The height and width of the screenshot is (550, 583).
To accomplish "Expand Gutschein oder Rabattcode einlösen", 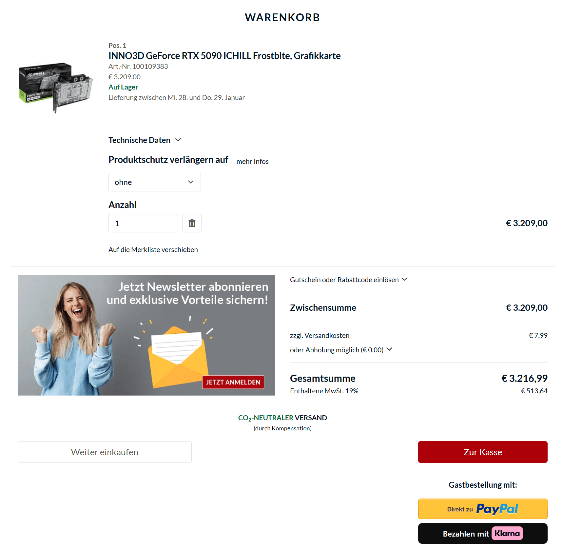I will tap(349, 280).
